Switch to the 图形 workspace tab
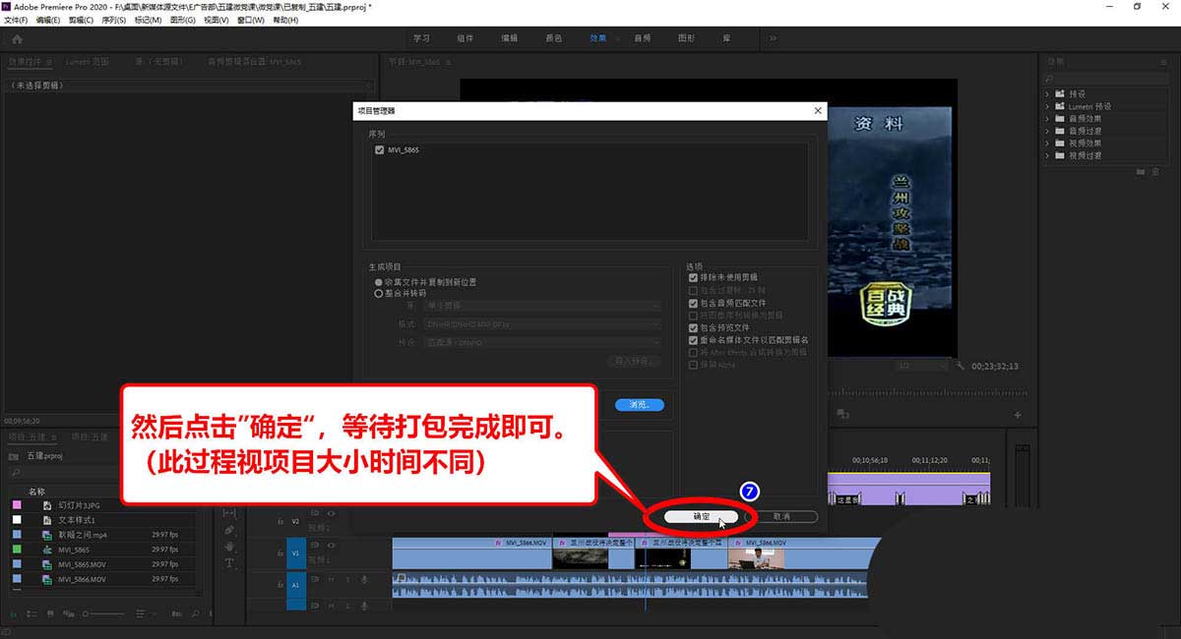The height and width of the screenshot is (639, 1181). (x=687, y=38)
